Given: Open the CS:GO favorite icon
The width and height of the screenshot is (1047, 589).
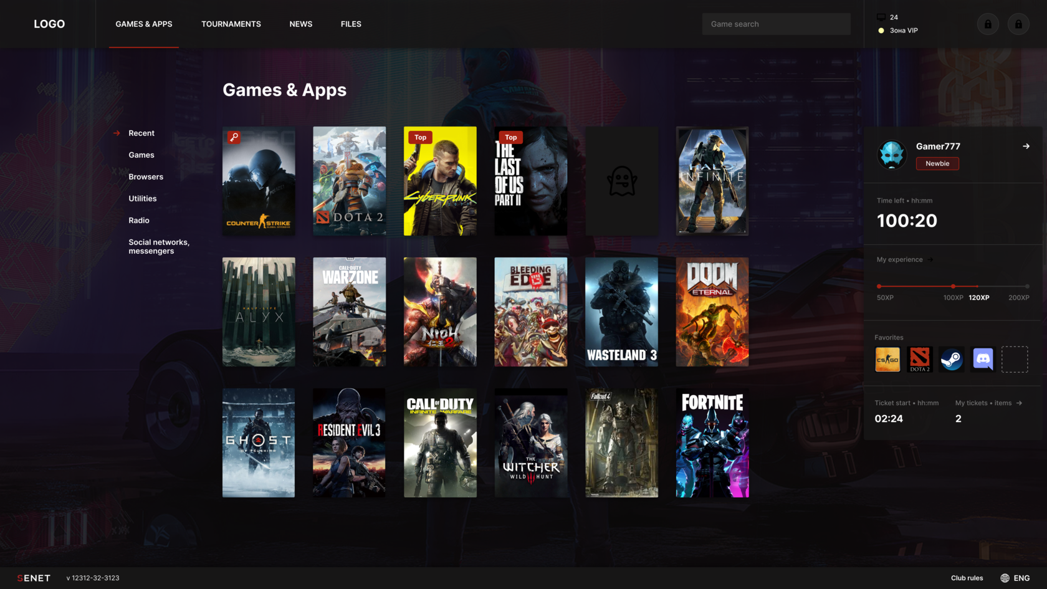Looking at the screenshot, I should tap(887, 360).
